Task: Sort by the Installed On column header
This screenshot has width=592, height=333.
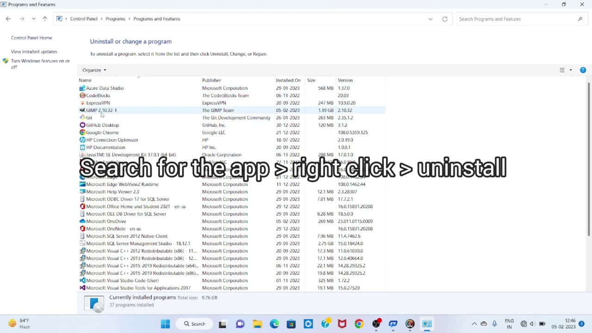Action: point(290,80)
